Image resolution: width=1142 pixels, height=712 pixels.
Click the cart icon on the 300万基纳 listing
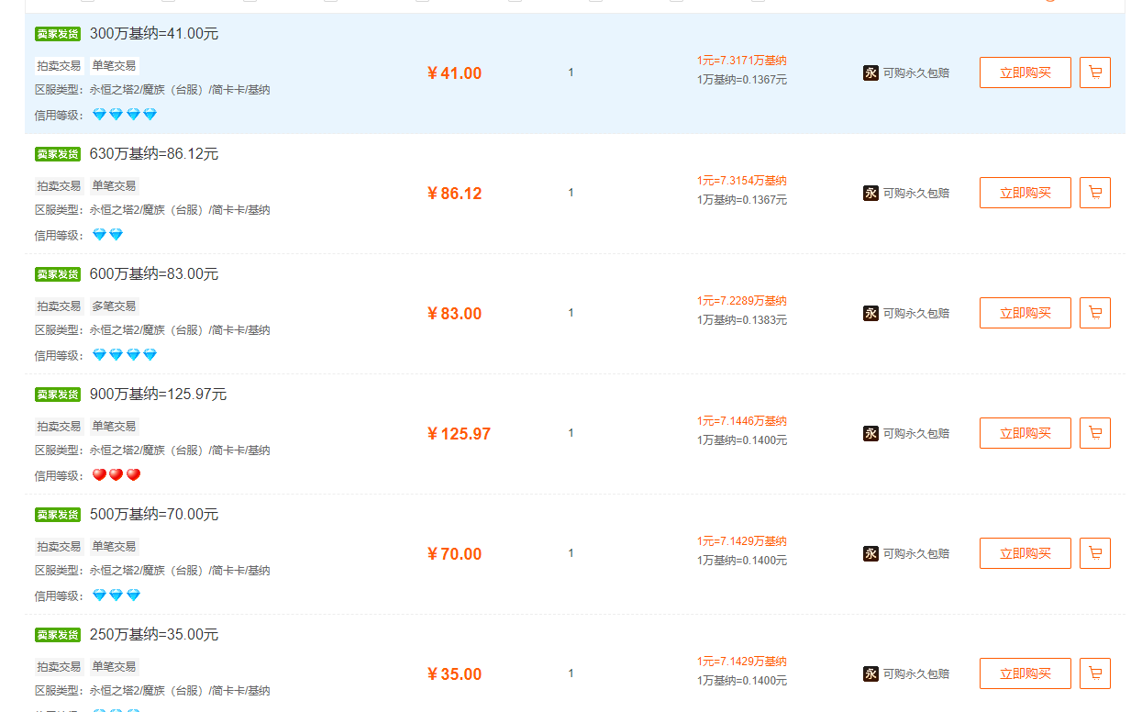click(x=1095, y=72)
